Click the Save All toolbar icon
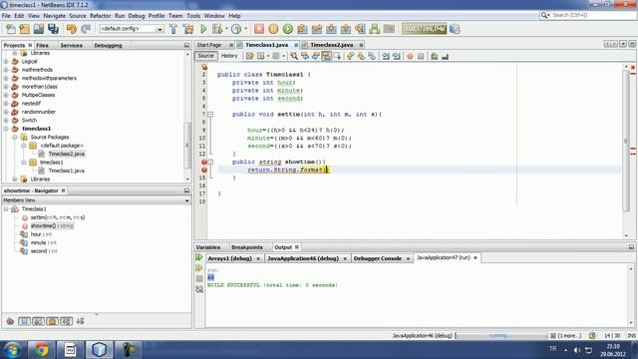This screenshot has width=638, height=359. point(53,29)
